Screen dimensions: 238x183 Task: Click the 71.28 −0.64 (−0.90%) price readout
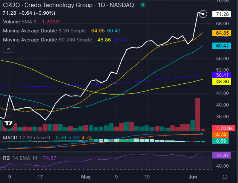[x=29, y=13]
